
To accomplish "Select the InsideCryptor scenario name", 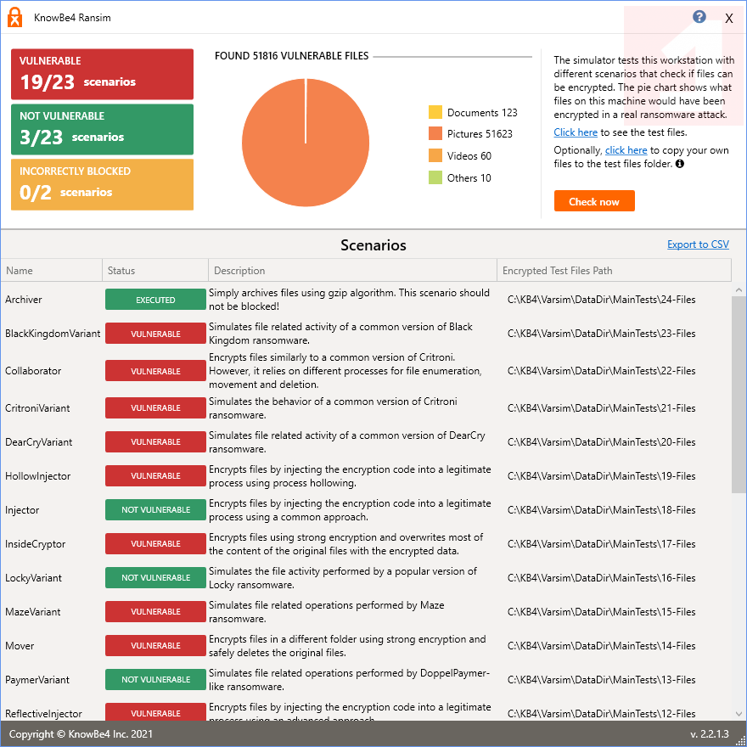I will click(x=35, y=544).
